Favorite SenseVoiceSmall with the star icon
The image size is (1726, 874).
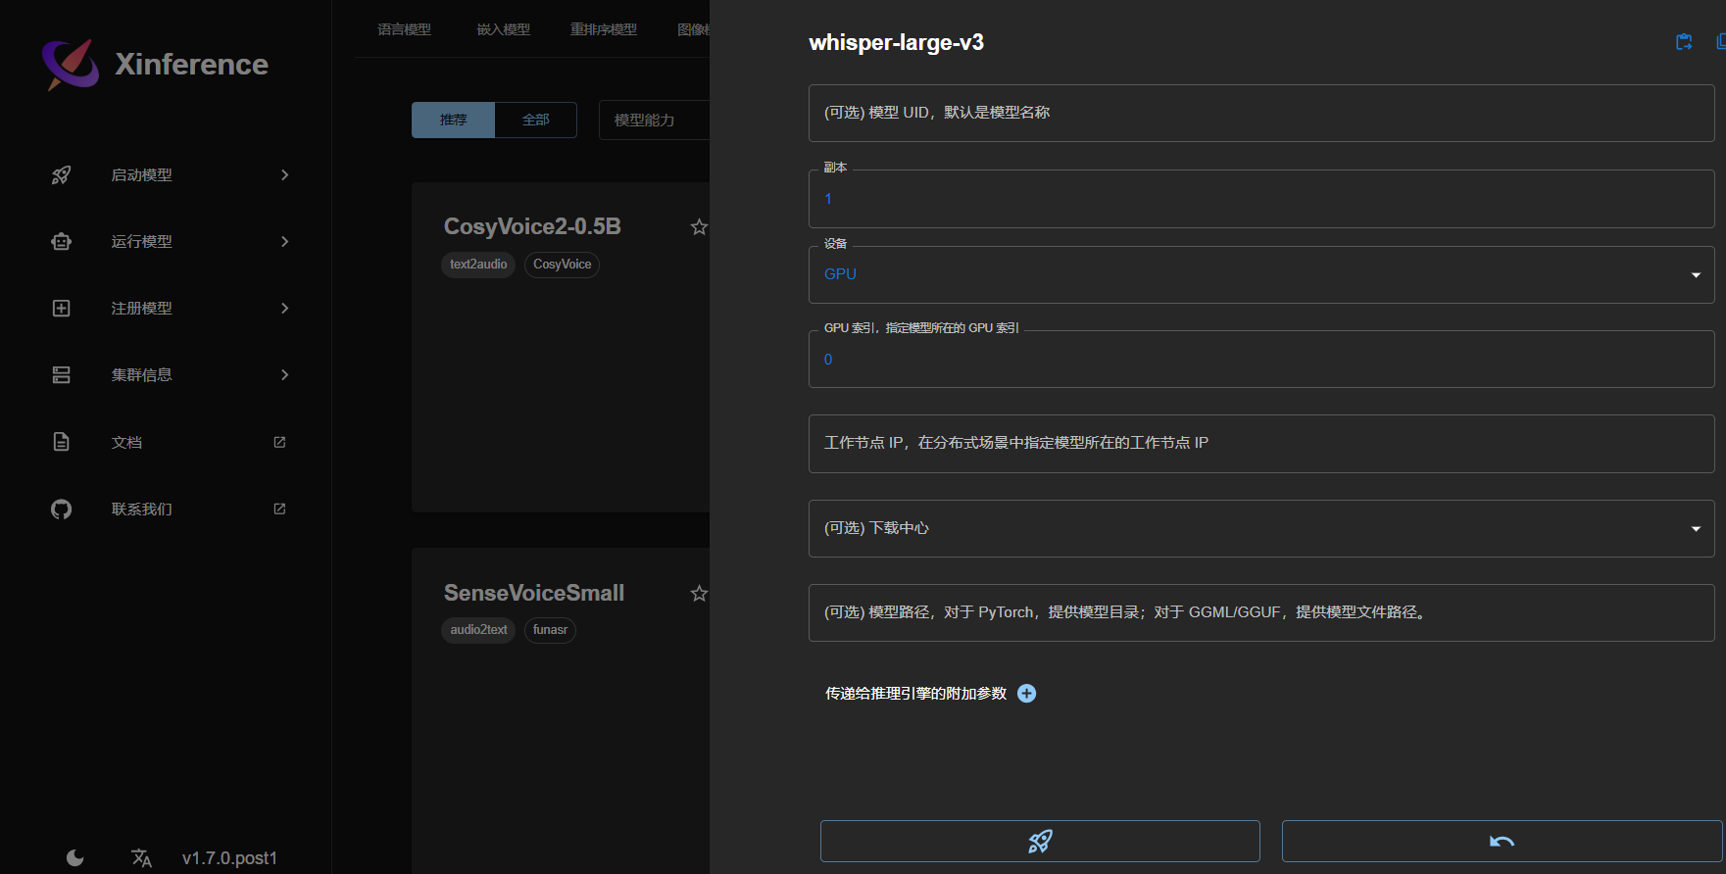point(699,594)
